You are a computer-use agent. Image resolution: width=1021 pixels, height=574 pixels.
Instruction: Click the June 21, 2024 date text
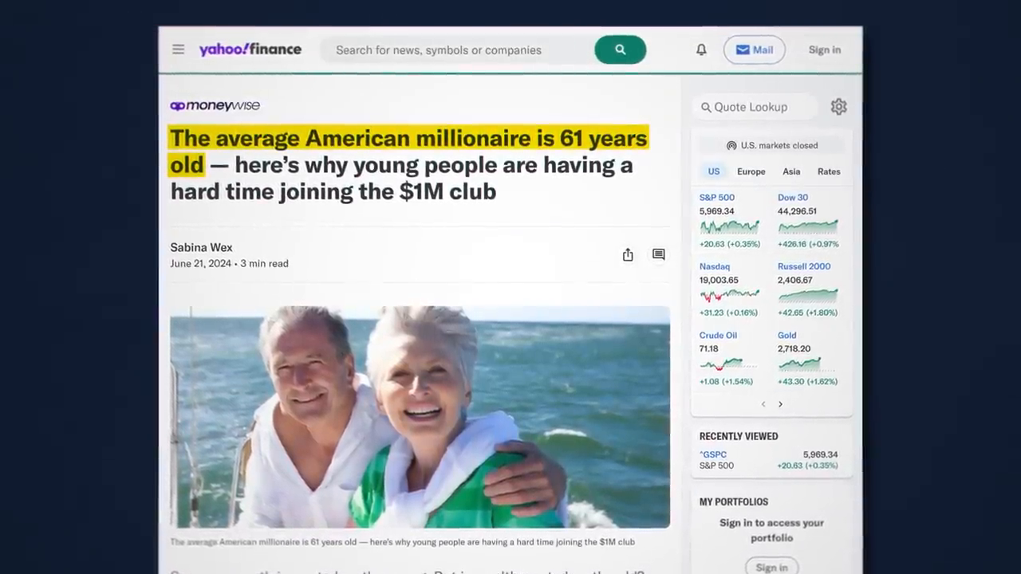[x=200, y=263]
